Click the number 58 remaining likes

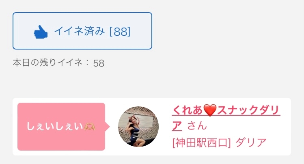click(x=99, y=63)
